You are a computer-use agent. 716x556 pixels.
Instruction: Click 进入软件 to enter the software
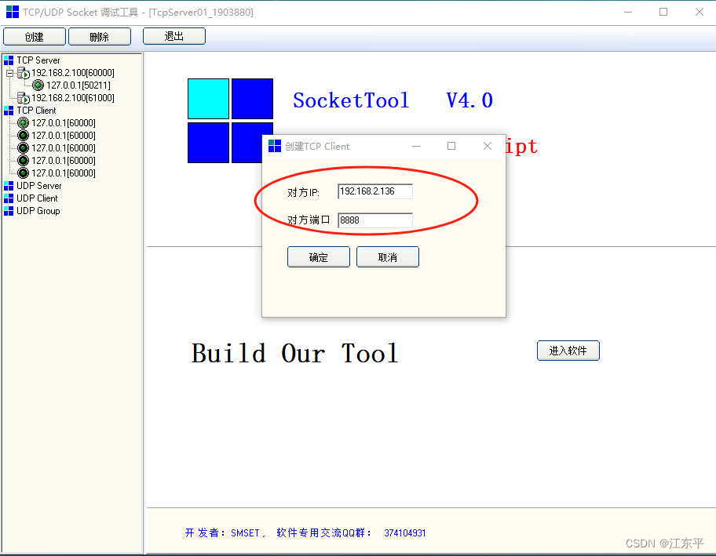(568, 351)
